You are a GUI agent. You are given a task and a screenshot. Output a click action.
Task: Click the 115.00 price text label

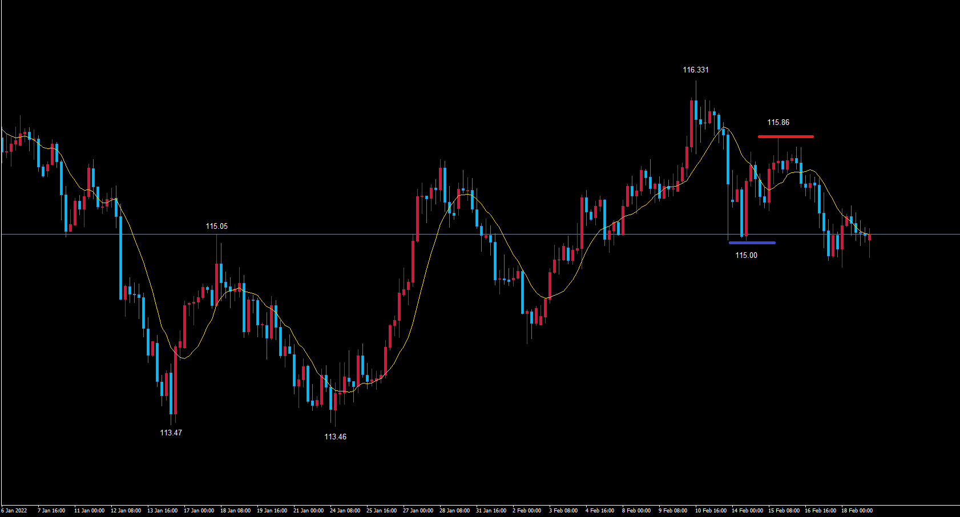click(746, 255)
